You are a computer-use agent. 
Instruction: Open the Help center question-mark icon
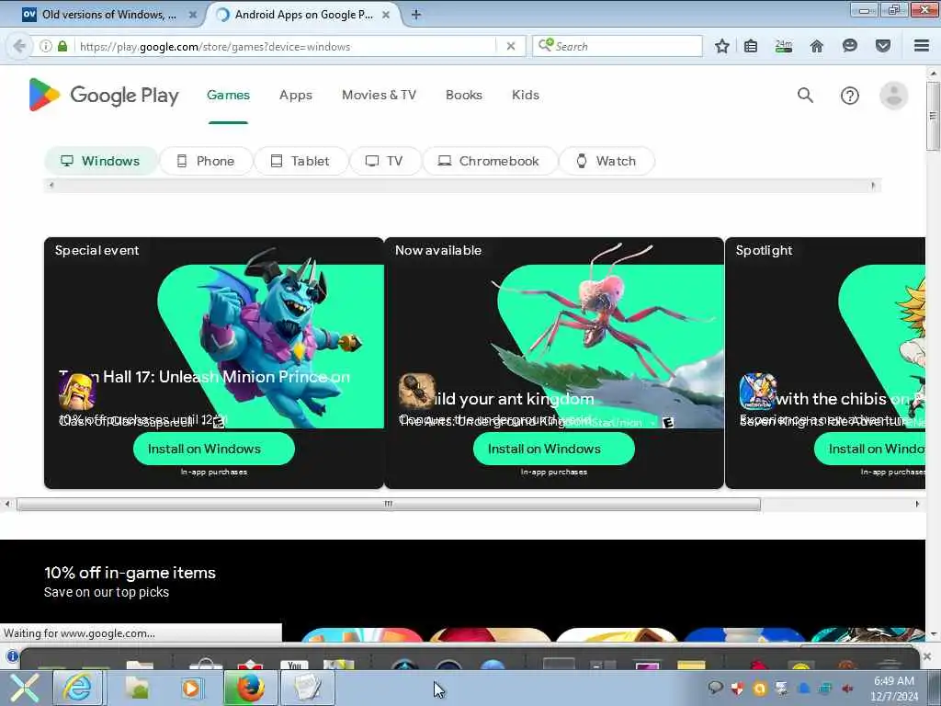click(850, 96)
